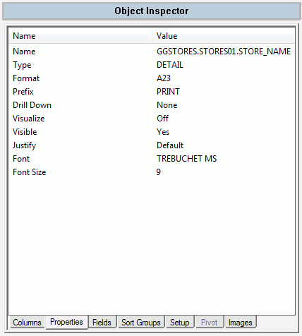Change the Drill Down value None

tap(167, 105)
